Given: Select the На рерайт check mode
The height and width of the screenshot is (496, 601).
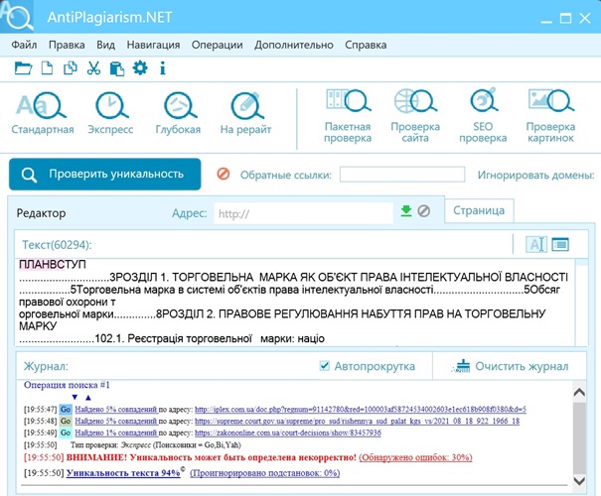Looking at the screenshot, I should point(245,114).
